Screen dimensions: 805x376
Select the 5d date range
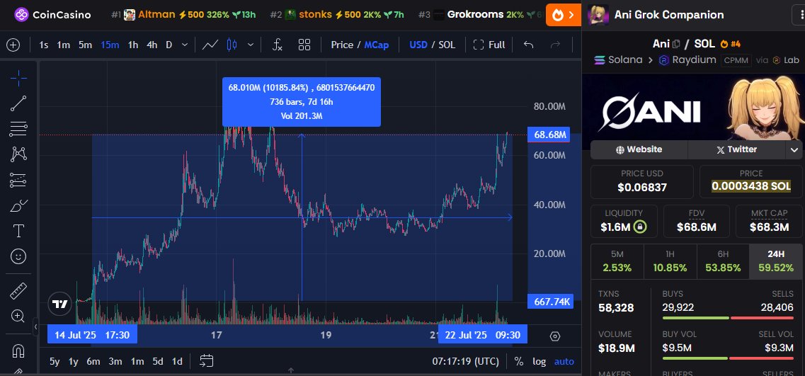tap(158, 362)
